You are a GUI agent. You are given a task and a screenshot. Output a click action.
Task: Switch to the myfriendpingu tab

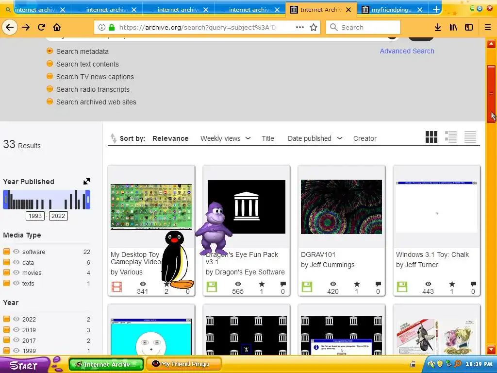coord(392,10)
